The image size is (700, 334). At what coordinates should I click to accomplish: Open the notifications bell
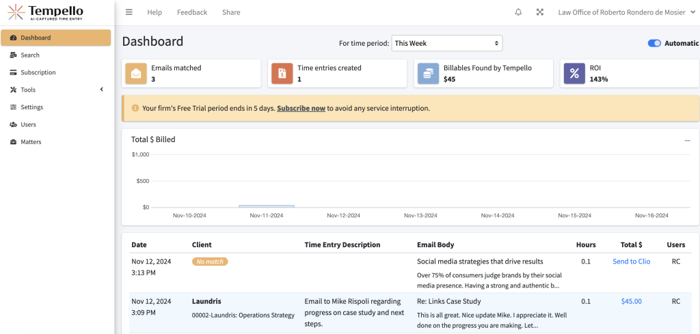click(518, 12)
